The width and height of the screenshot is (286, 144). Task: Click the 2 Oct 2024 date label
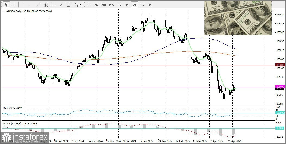[x=78, y=141]
